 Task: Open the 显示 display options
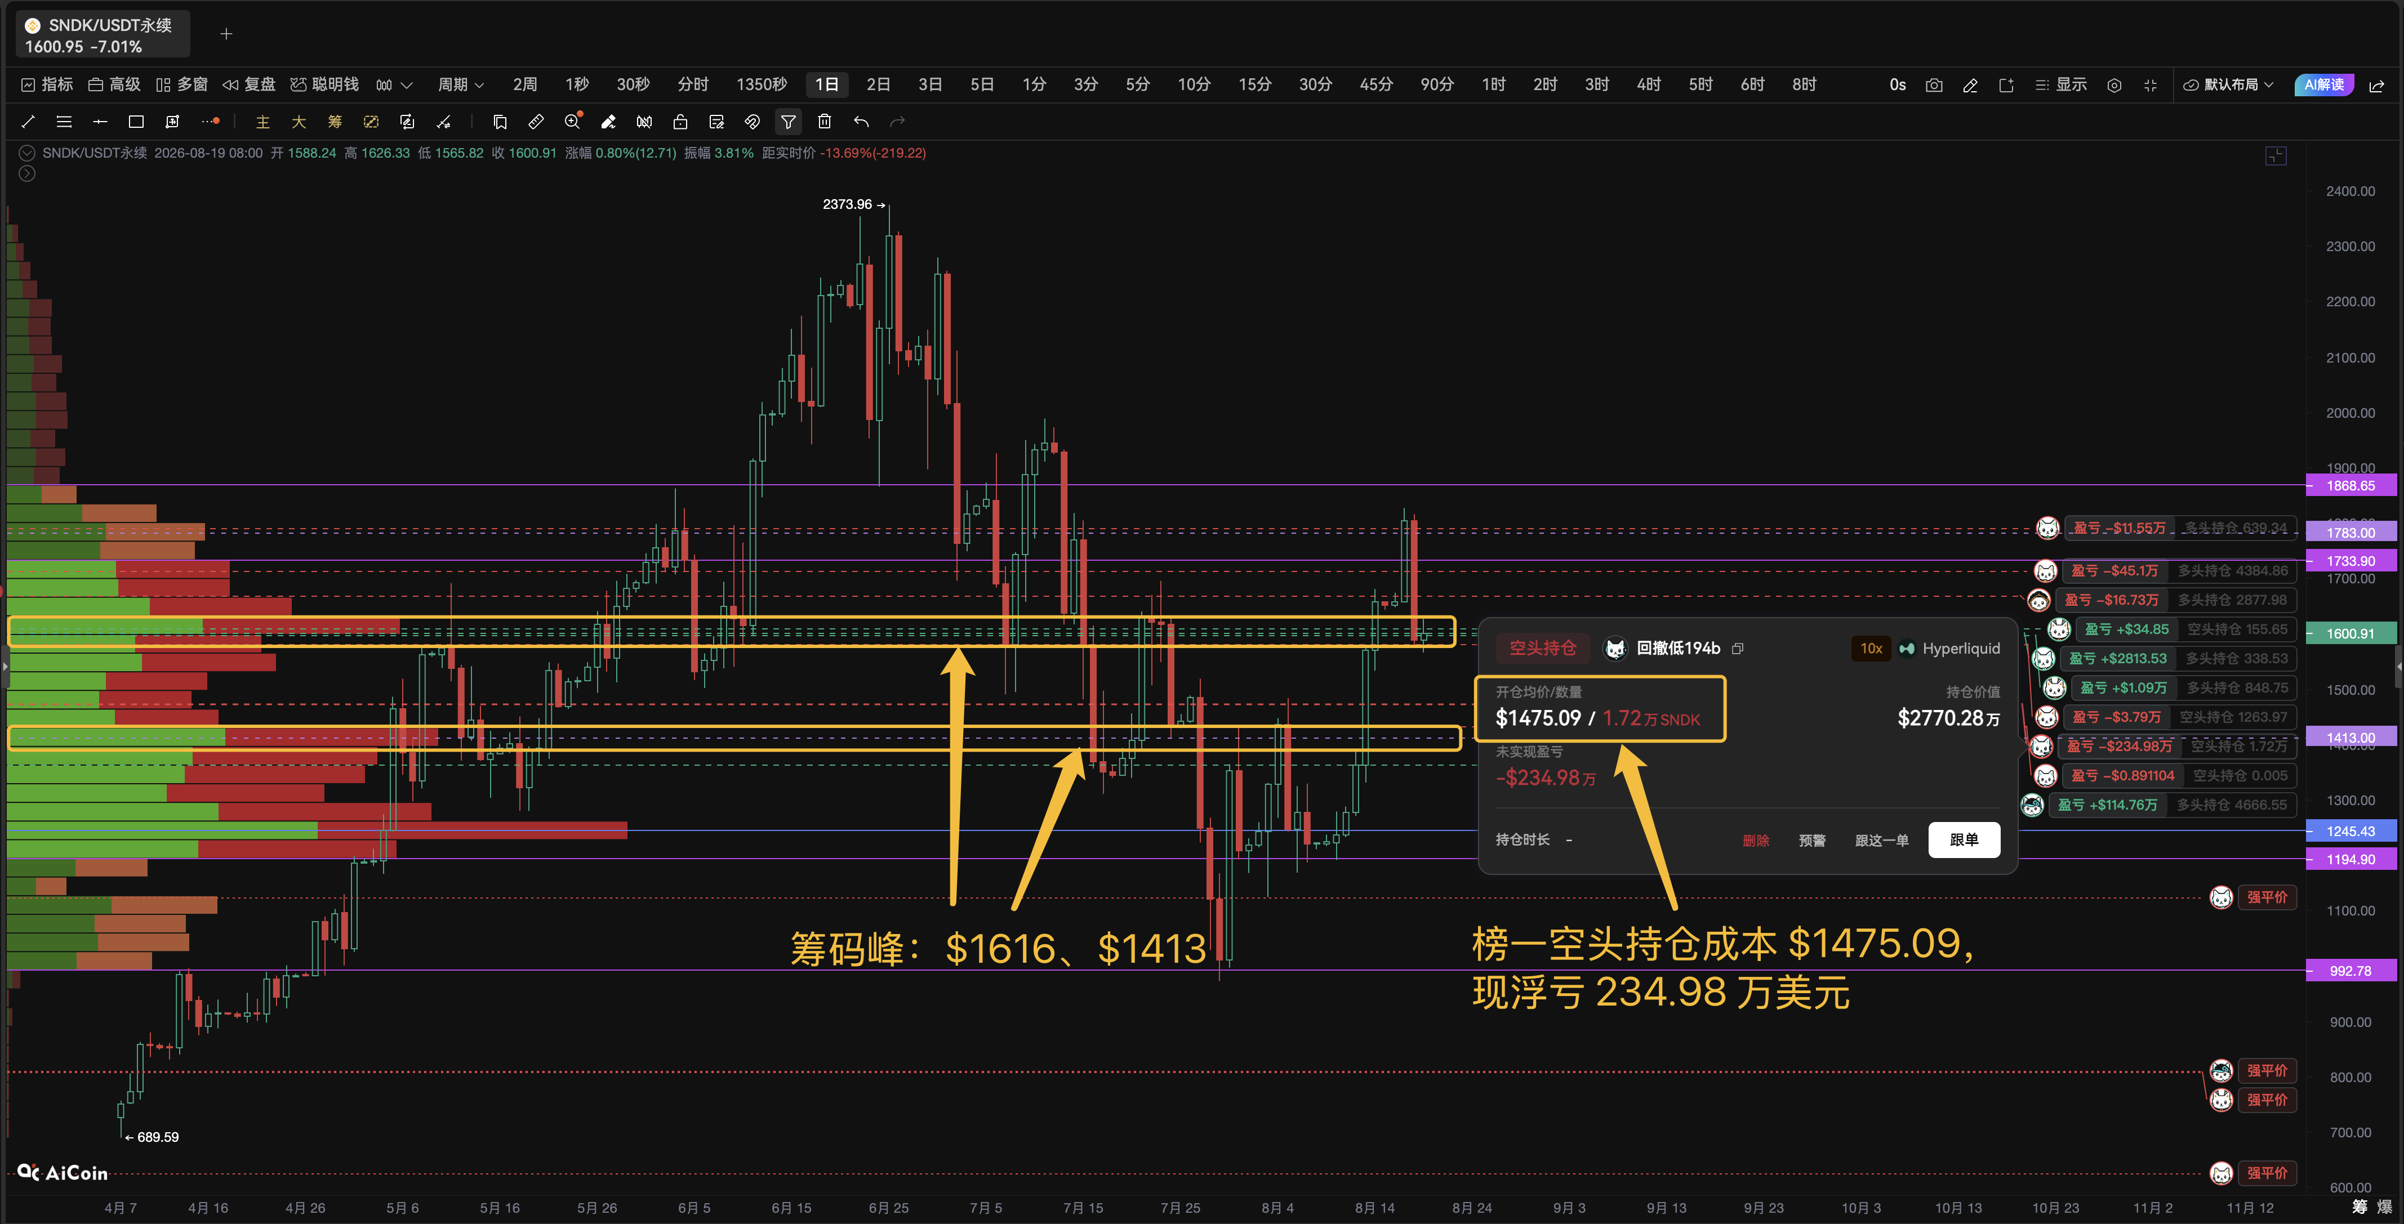2062,85
